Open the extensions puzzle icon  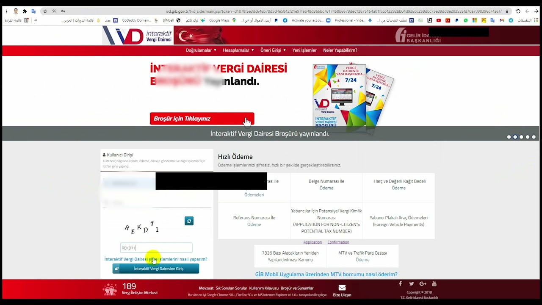pyautogui.click(x=25, y=11)
